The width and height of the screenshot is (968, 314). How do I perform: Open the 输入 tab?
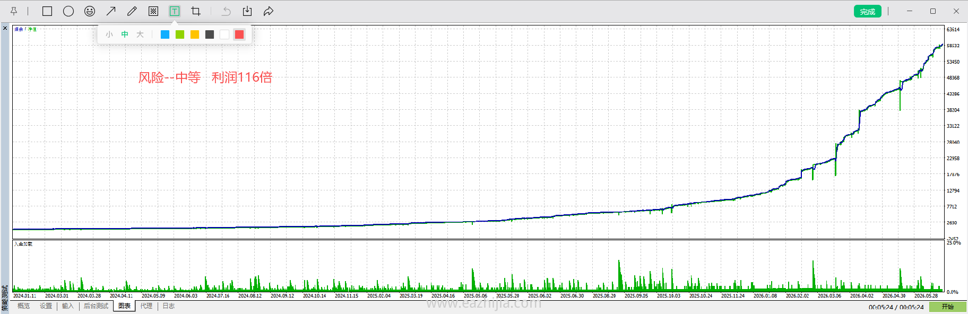pyautogui.click(x=68, y=306)
